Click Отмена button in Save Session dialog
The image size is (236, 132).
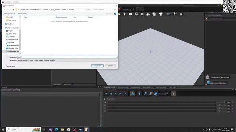(111, 66)
